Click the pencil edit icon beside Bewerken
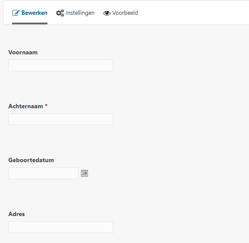Image resolution: width=249 pixels, height=243 pixels. [x=16, y=13]
